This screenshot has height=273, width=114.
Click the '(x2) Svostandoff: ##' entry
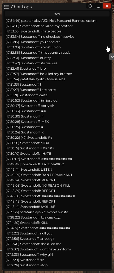29,138
